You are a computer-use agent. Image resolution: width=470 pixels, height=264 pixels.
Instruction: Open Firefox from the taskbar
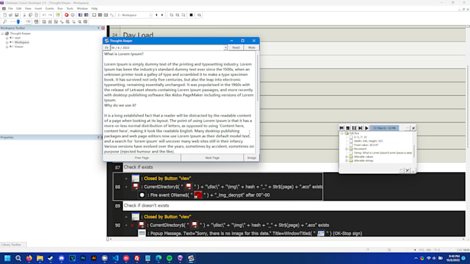coord(29,258)
